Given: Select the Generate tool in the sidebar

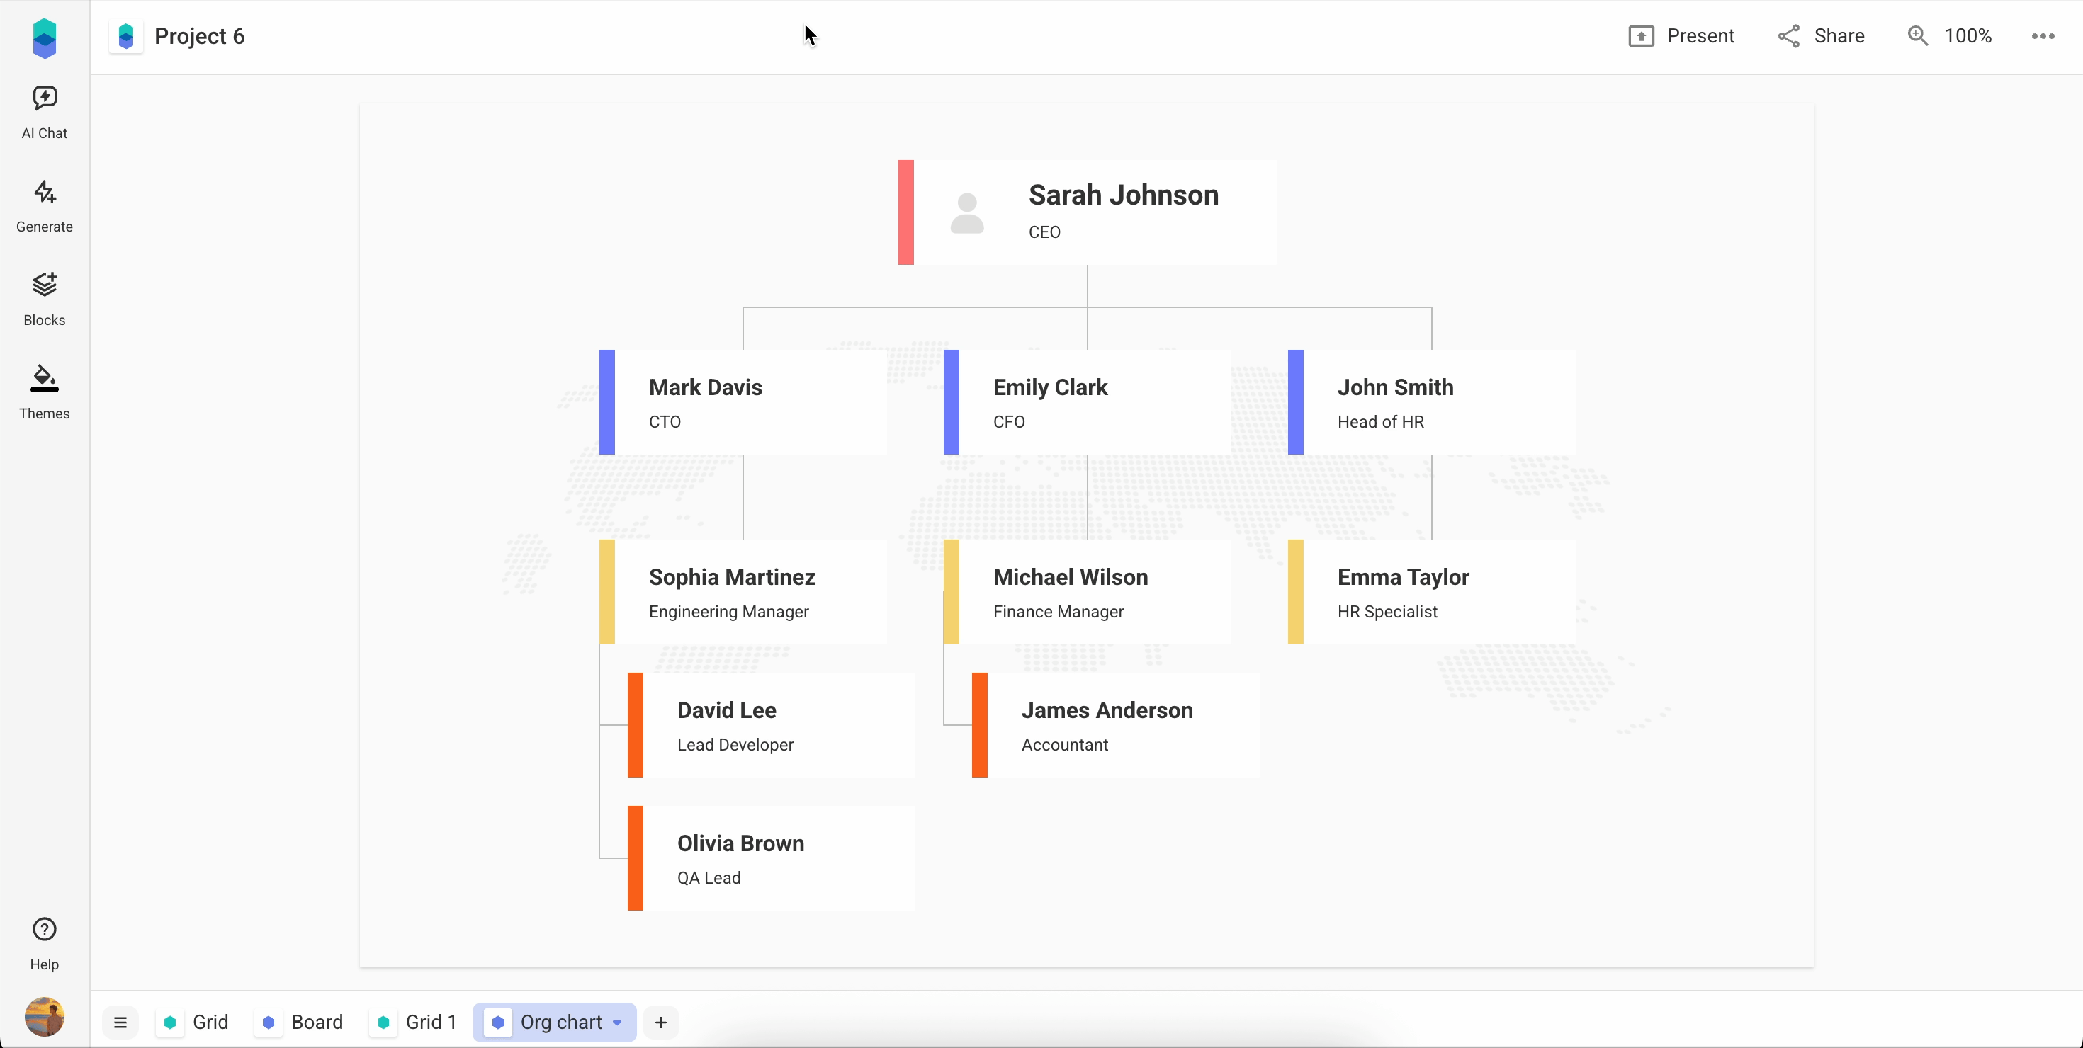Looking at the screenshot, I should point(44,205).
